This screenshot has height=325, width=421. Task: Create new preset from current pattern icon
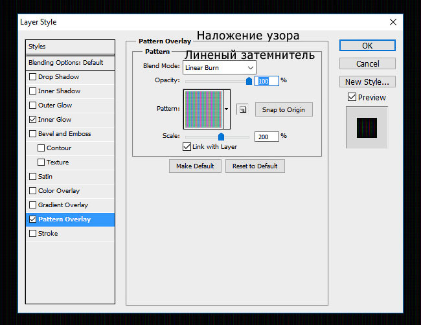coord(242,109)
